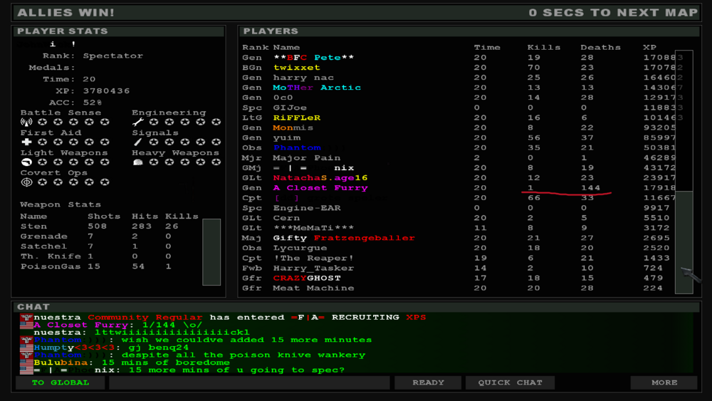Click the 144 deaths value
This screenshot has width=712, height=401.
click(x=590, y=187)
